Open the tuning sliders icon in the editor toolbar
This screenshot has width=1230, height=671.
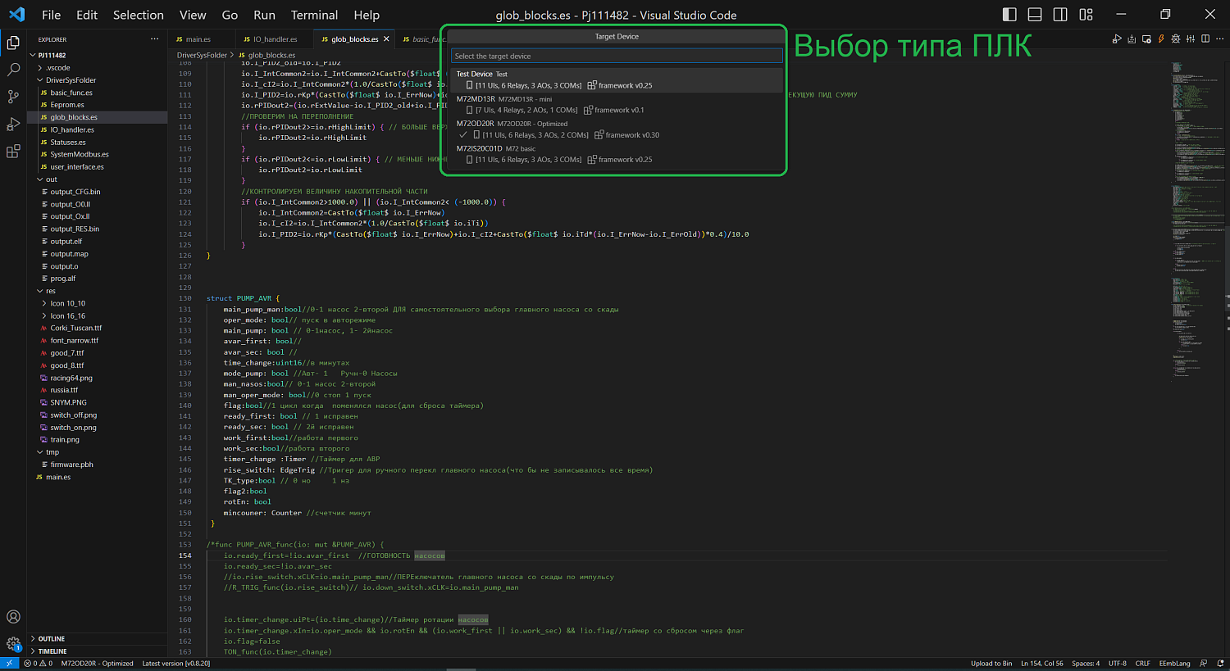click(1191, 38)
